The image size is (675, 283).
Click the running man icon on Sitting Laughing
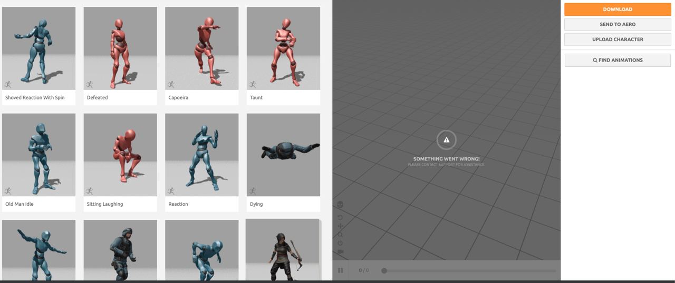point(90,190)
